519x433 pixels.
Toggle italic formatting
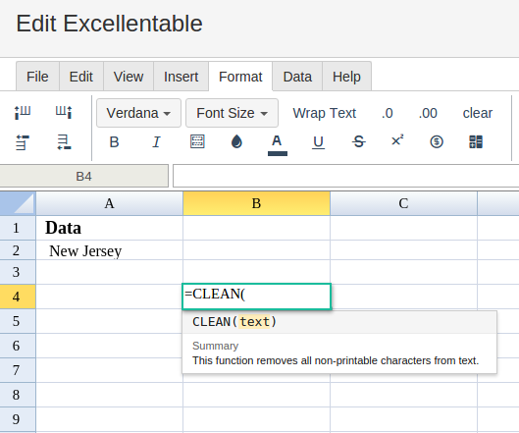[x=156, y=142]
